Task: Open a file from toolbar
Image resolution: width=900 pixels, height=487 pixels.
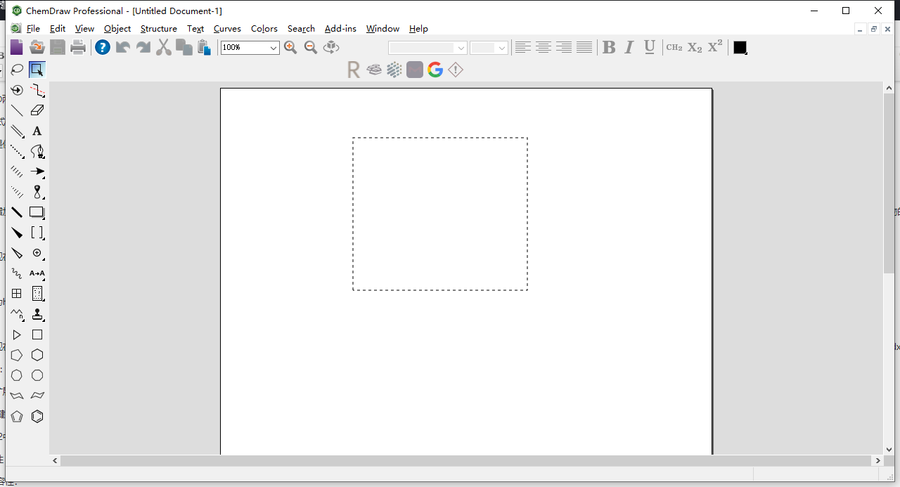Action: 37,47
